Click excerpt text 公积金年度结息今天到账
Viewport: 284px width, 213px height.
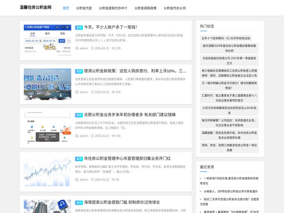point(129,38)
